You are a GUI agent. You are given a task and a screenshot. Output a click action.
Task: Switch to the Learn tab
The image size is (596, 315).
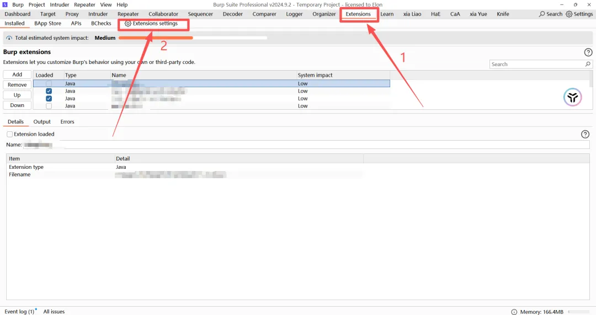(x=387, y=14)
